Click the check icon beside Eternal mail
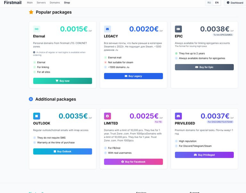 coord(105,58)
